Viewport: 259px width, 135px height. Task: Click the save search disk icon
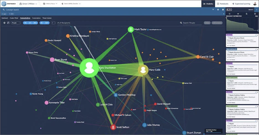[x=223, y=10]
